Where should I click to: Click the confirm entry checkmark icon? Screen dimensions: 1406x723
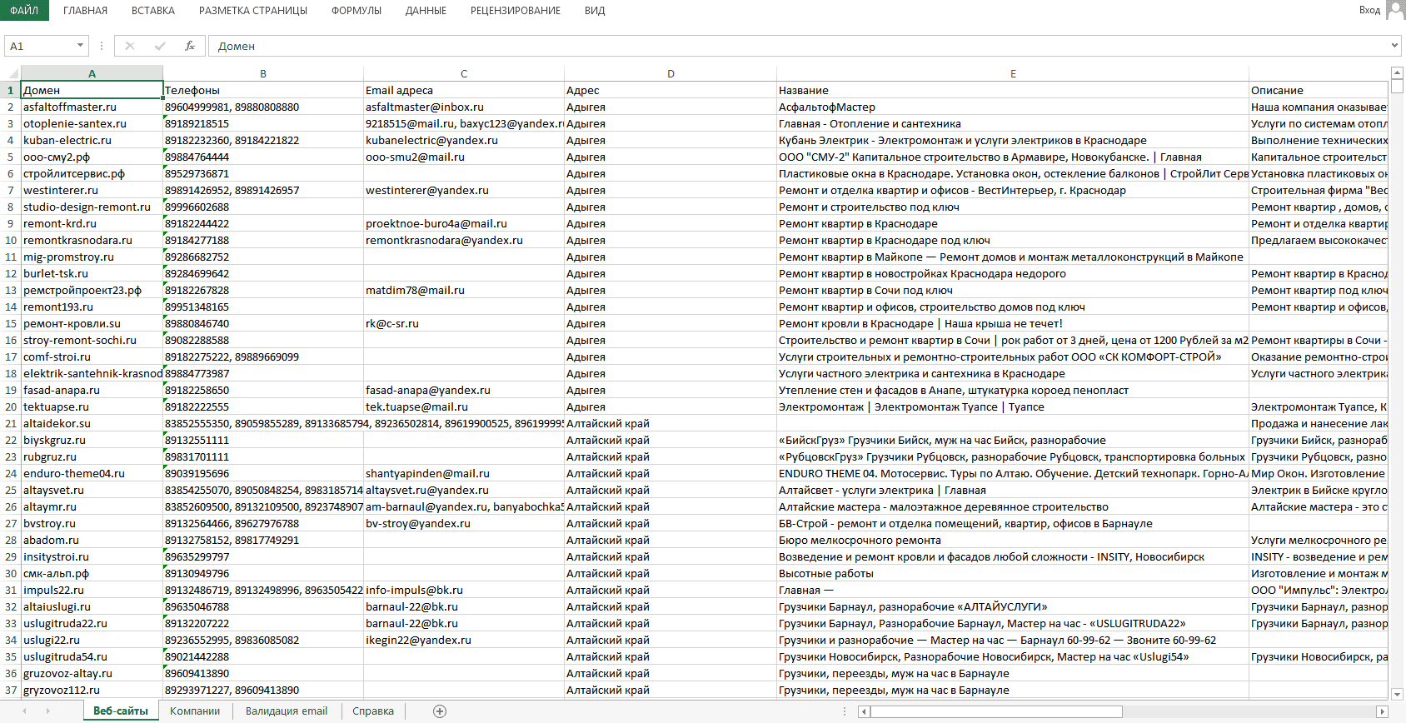160,46
